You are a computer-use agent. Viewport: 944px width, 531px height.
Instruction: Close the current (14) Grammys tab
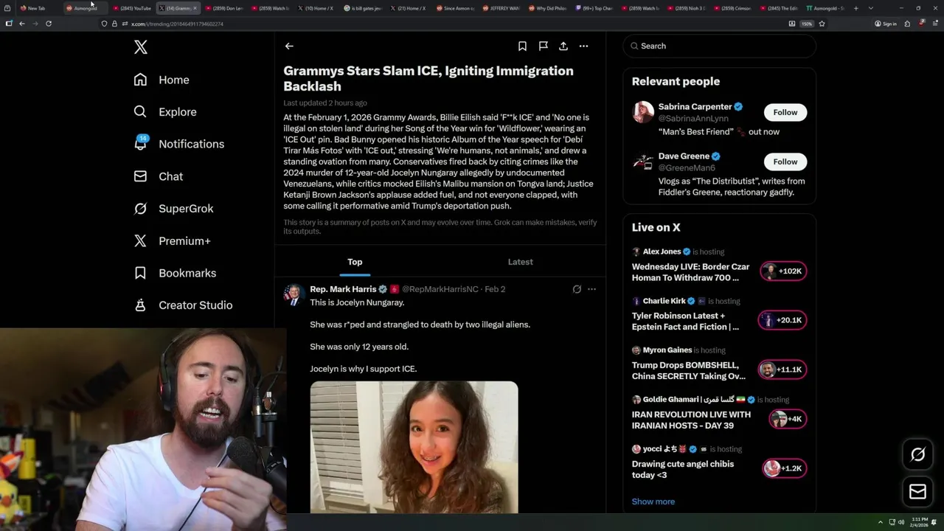coord(195,8)
